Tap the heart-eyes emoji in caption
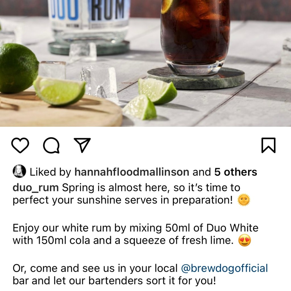Image resolution: width=291 pixels, height=291 pixels. 245,240
